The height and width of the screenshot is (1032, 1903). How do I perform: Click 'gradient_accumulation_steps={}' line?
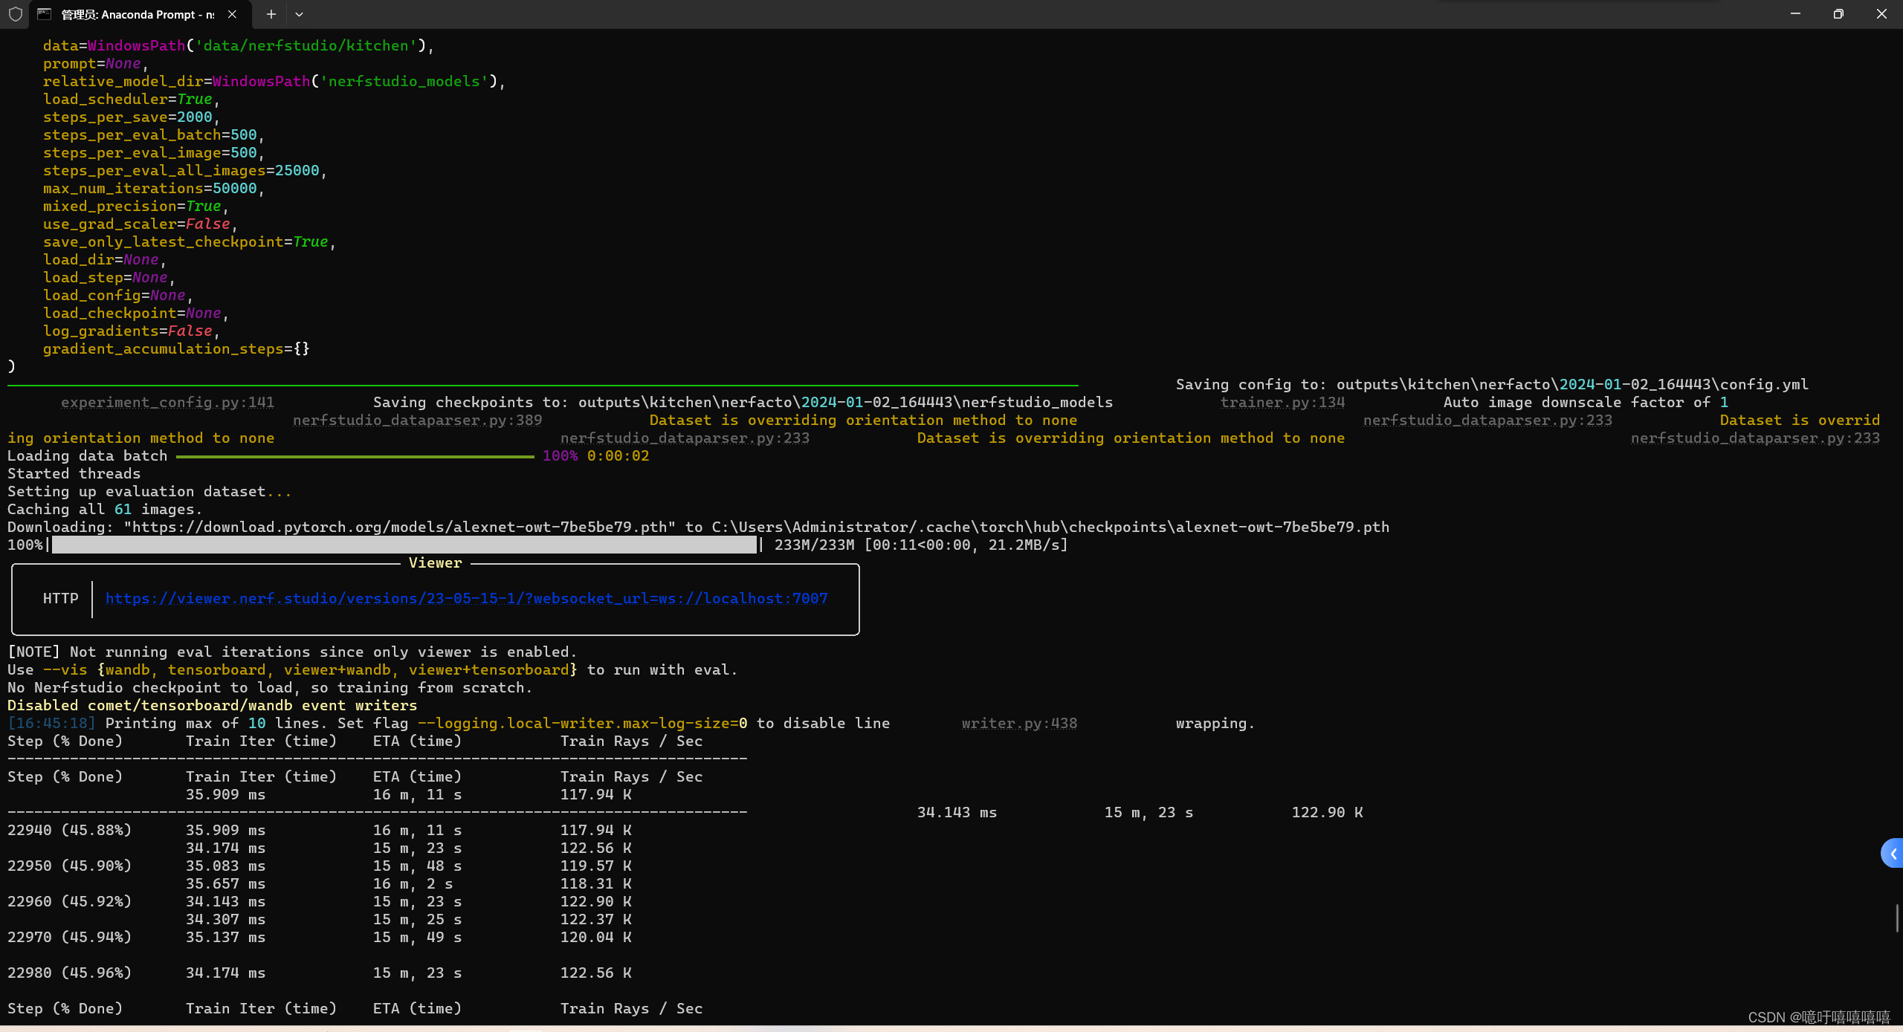[176, 348]
